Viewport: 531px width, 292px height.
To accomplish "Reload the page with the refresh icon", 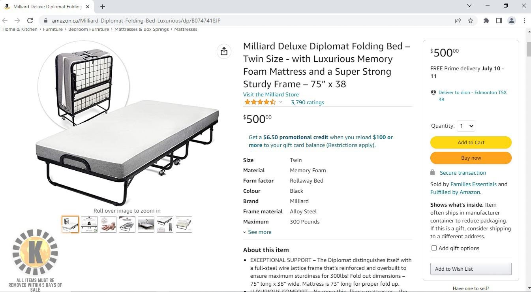I will click(x=30, y=21).
